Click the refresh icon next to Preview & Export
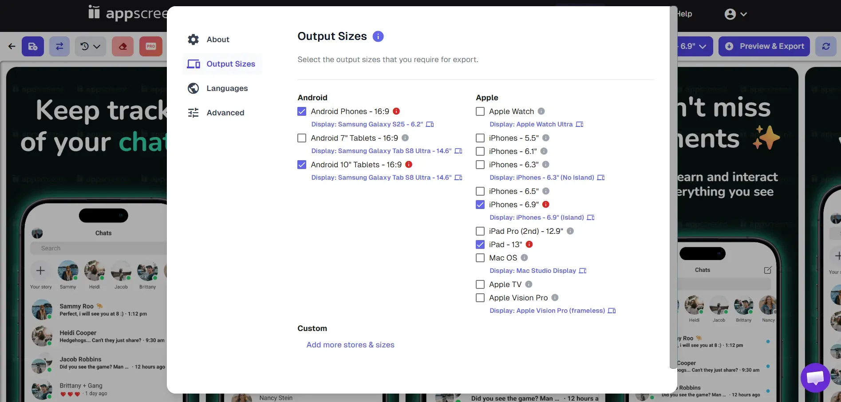 pyautogui.click(x=825, y=46)
